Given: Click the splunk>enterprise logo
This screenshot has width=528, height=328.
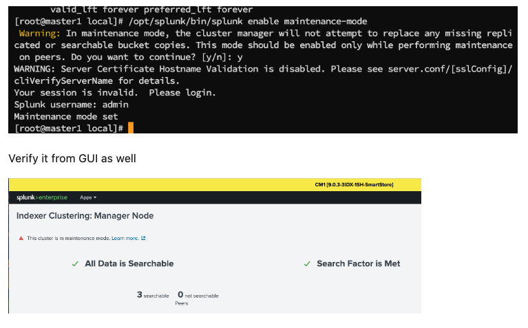Looking at the screenshot, I should click(42, 197).
